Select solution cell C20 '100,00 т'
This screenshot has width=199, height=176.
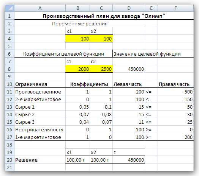(x=101, y=160)
